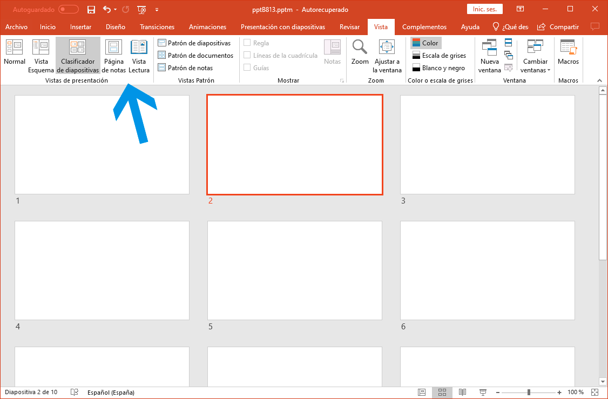Toggle the Regla checkbox
Viewport: 608px width, 399px height.
(247, 43)
